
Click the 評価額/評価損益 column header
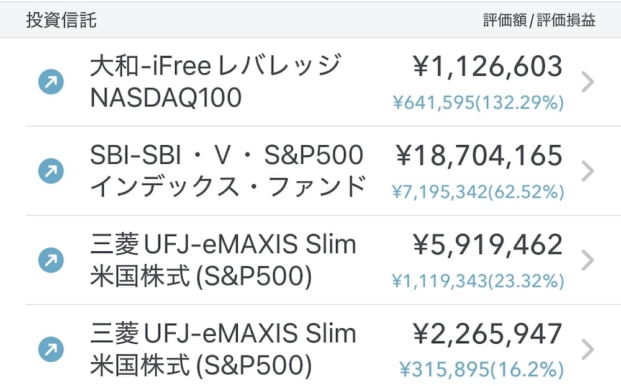(x=539, y=20)
